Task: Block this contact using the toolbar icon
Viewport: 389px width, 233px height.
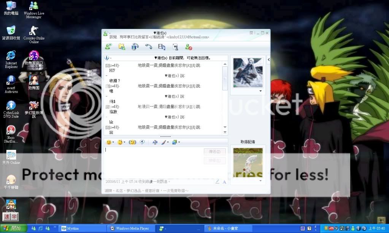Action: tap(188, 47)
